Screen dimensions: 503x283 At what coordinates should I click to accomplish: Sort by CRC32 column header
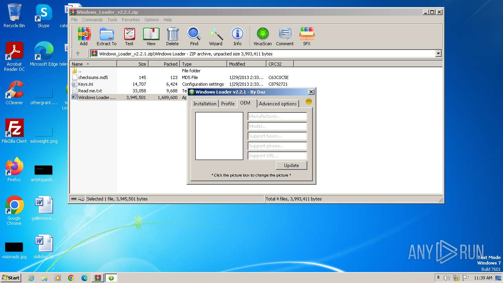[280, 64]
